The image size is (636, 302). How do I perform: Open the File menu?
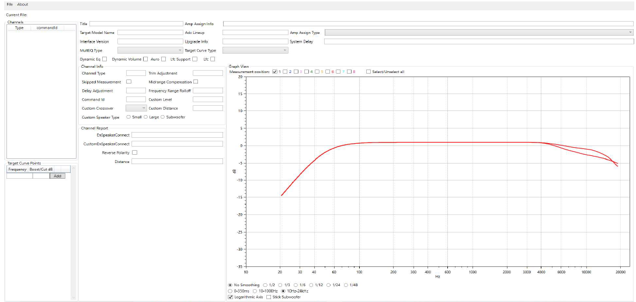click(x=10, y=4)
